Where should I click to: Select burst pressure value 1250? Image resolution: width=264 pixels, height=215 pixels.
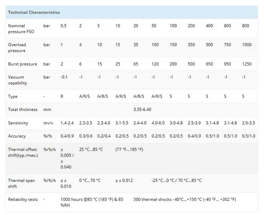247,64
